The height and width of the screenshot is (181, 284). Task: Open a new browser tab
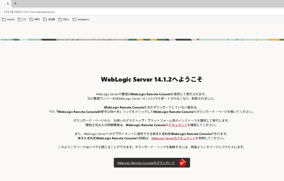(x=15, y=3)
